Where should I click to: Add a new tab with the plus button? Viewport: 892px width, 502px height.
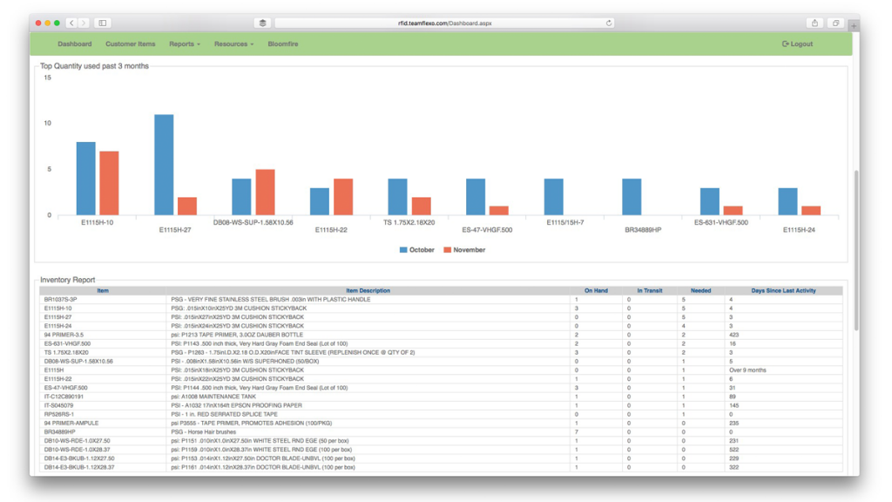pos(854,25)
